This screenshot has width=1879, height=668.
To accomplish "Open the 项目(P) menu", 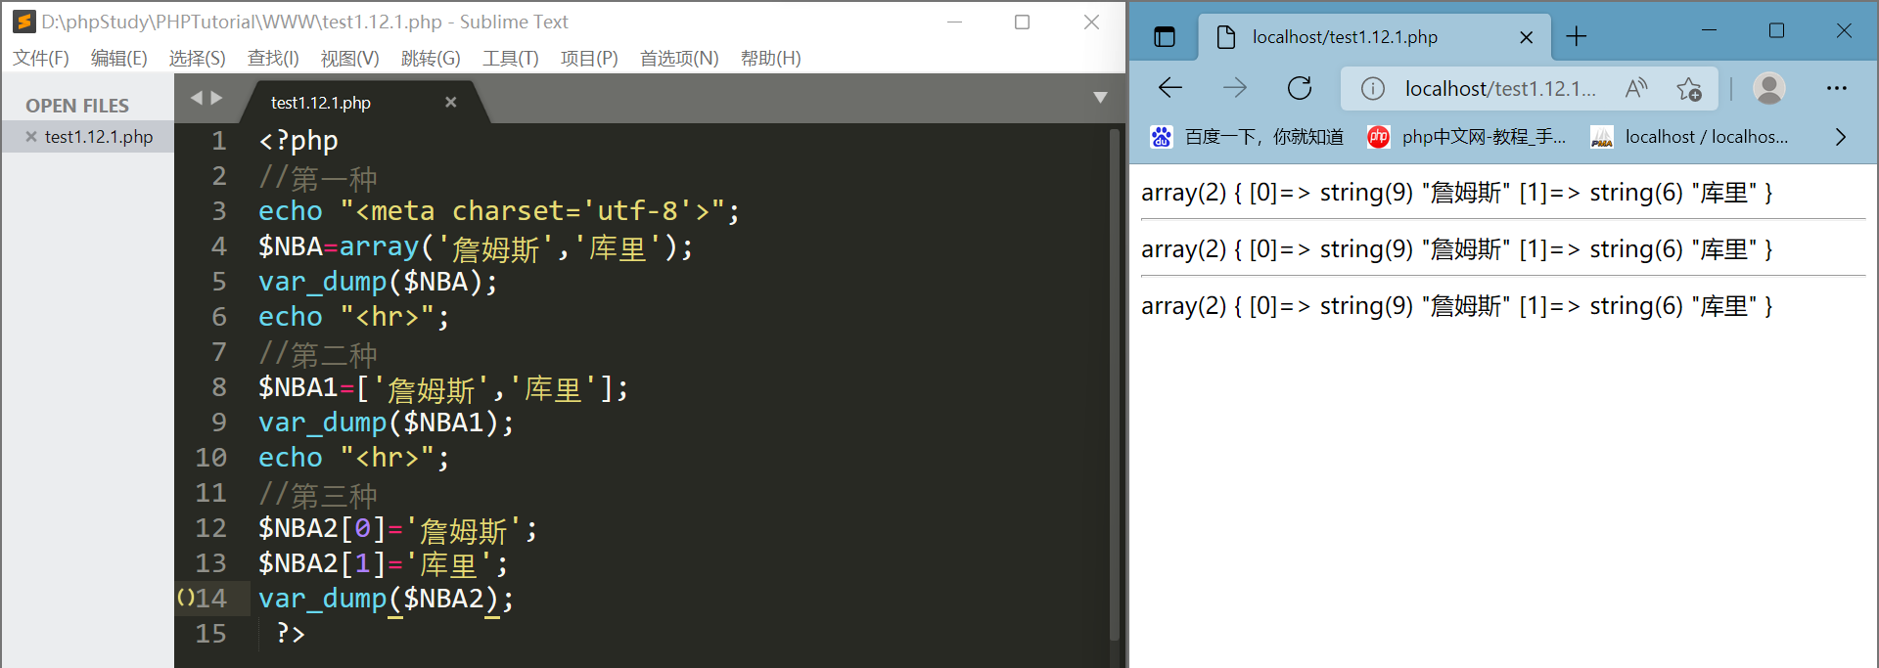I will point(589,59).
